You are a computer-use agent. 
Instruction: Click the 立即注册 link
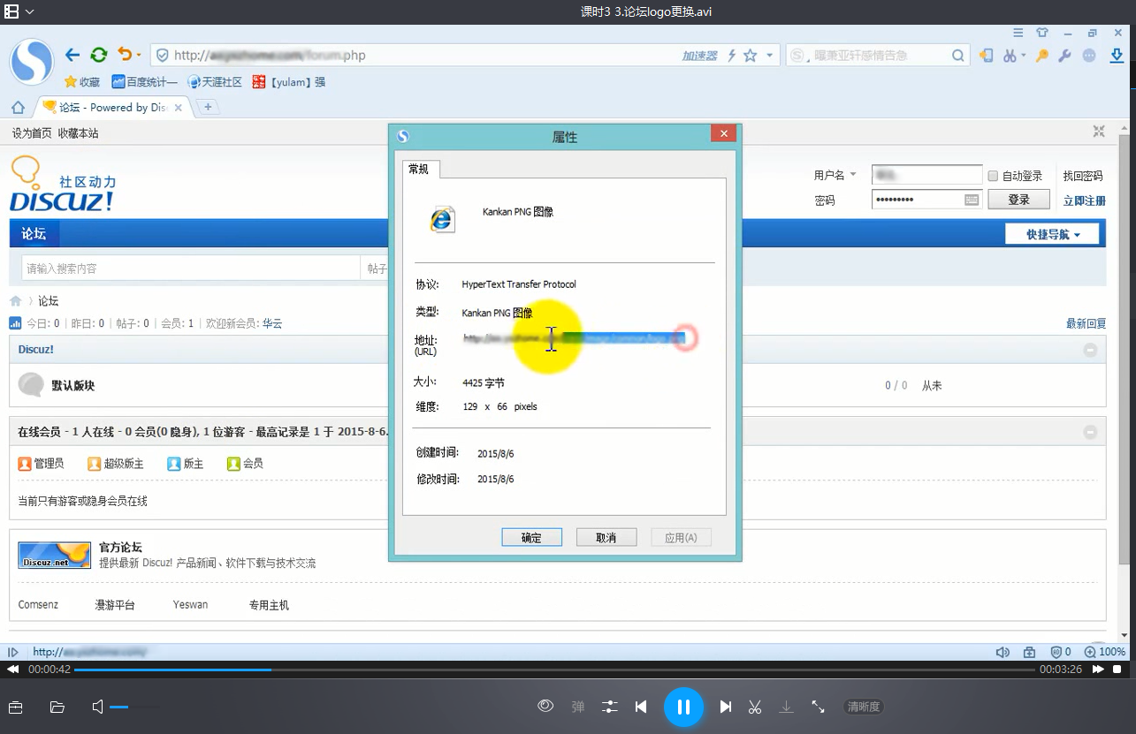[x=1084, y=201]
